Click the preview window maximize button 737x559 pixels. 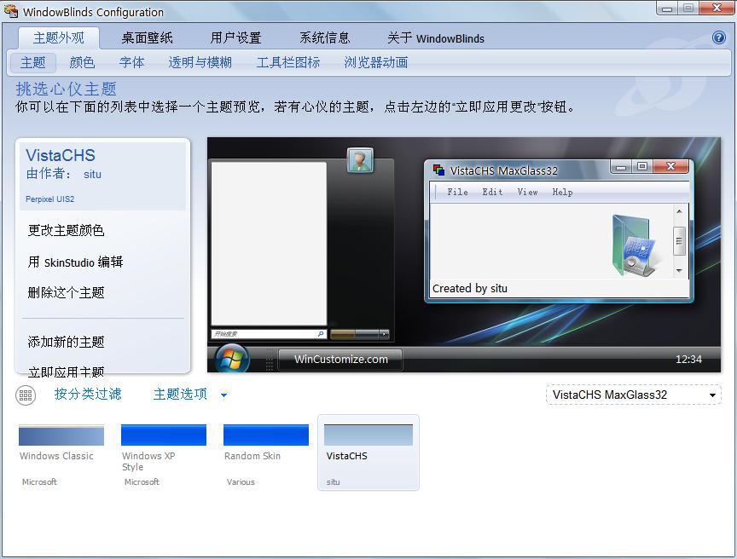(642, 167)
